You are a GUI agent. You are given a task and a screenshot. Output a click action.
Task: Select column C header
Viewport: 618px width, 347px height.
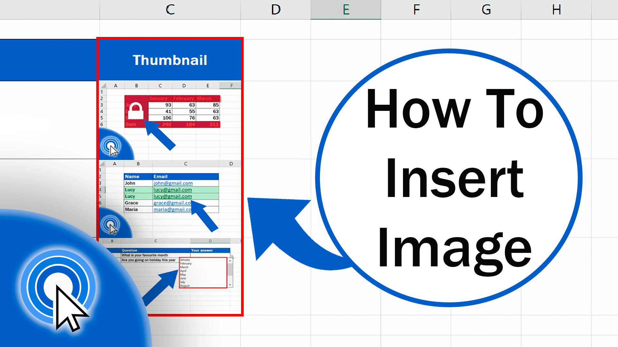[x=170, y=10]
